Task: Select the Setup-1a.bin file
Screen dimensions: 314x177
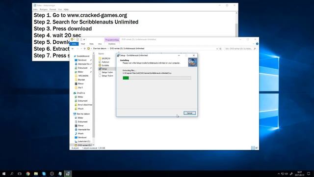Action: coord(106,72)
